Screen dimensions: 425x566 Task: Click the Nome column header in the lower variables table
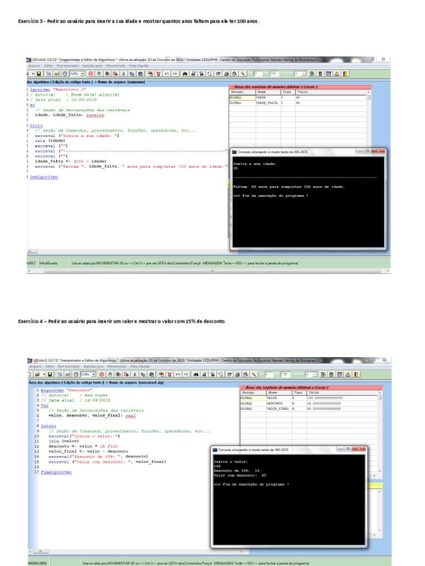[273, 392]
